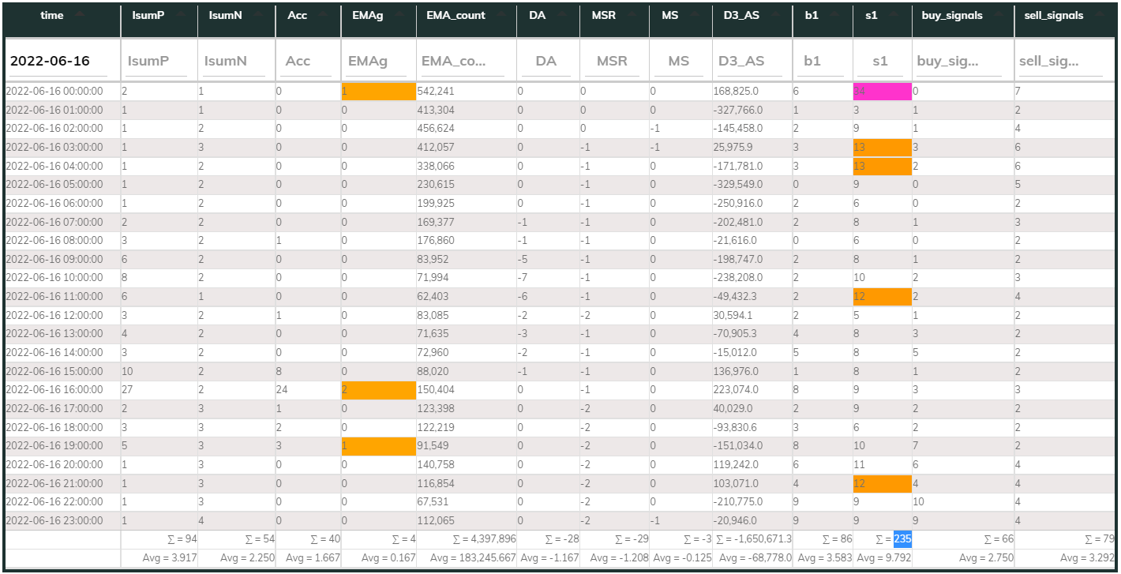The width and height of the screenshot is (1121, 574).
Task: Click the sort arrow beside EMA_count
Action: (x=501, y=13)
